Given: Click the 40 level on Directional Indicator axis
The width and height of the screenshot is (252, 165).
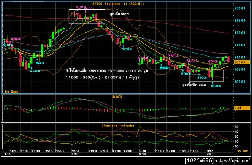Looking at the screenshot, I should [236, 132].
